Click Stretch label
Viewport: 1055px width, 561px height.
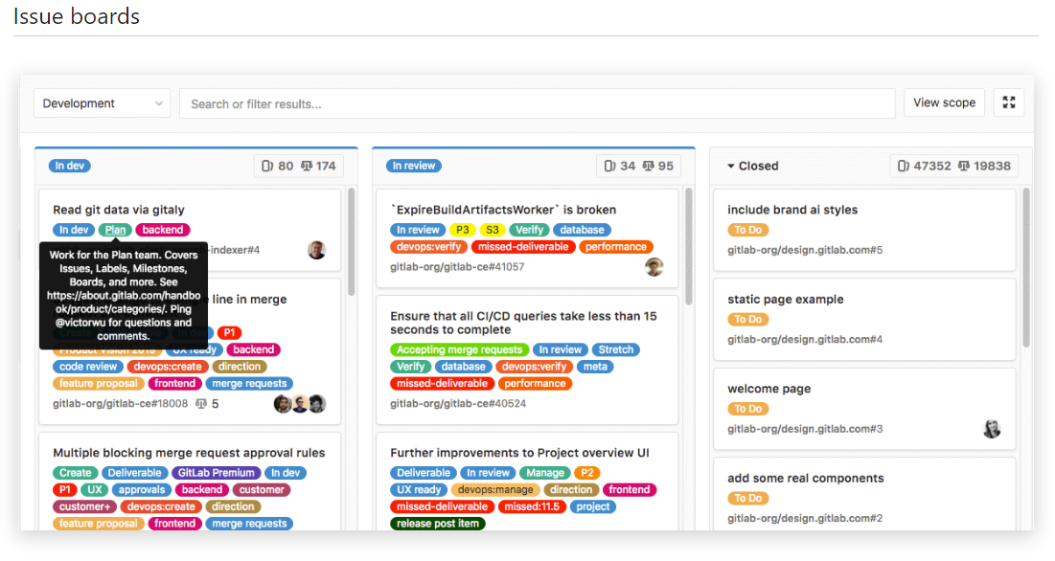[615, 350]
